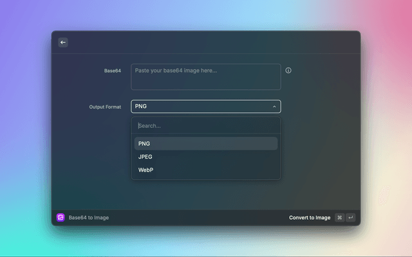
Task: Focus the Search field in the dropdown
Action: point(206,126)
